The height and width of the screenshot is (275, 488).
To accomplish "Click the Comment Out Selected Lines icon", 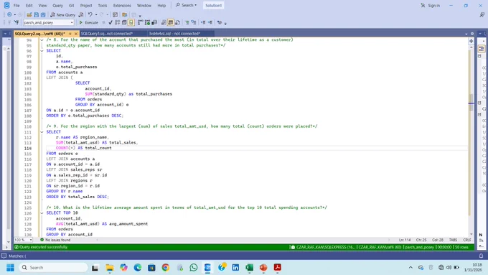I will (x=187, y=22).
